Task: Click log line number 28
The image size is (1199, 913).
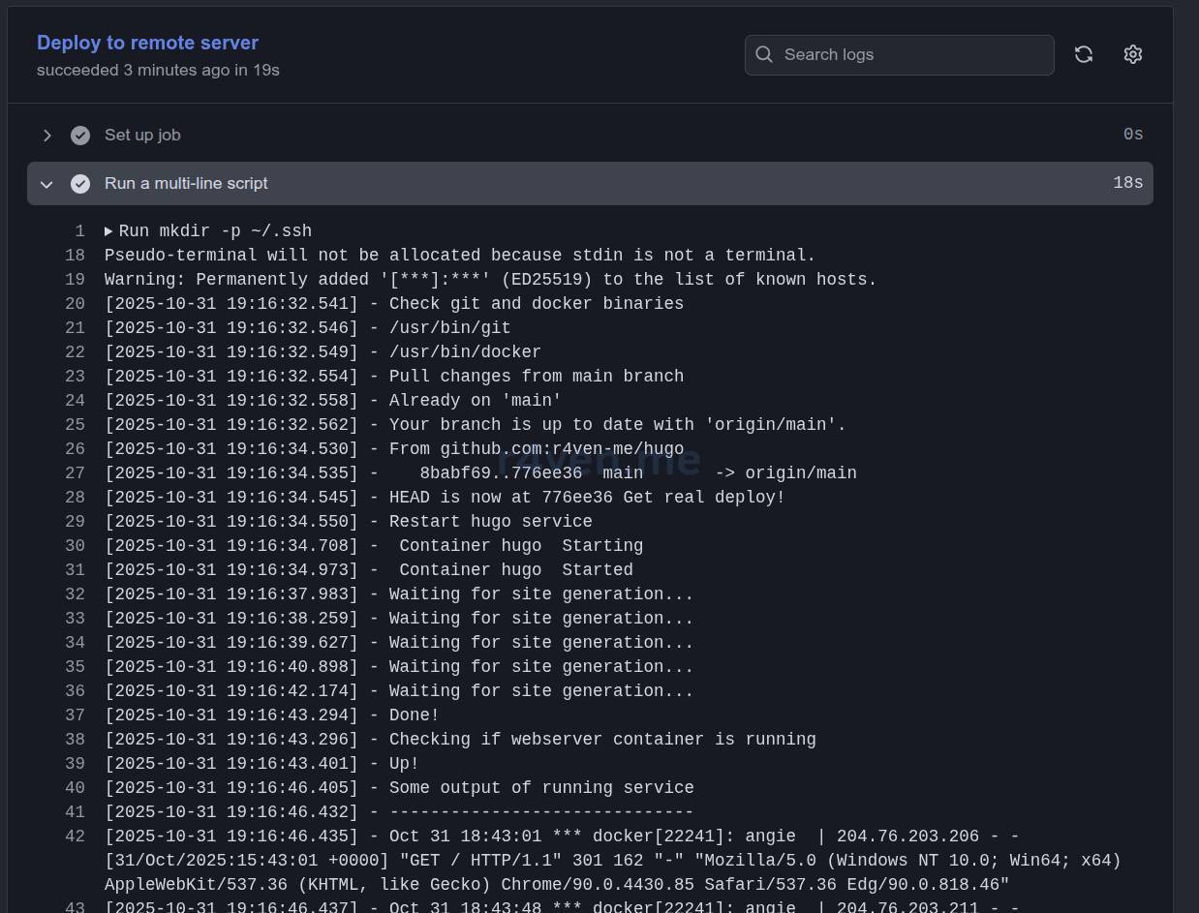Action: pos(76,498)
